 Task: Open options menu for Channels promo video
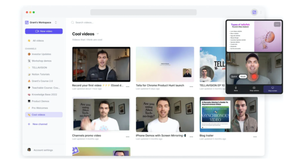(x=128, y=137)
